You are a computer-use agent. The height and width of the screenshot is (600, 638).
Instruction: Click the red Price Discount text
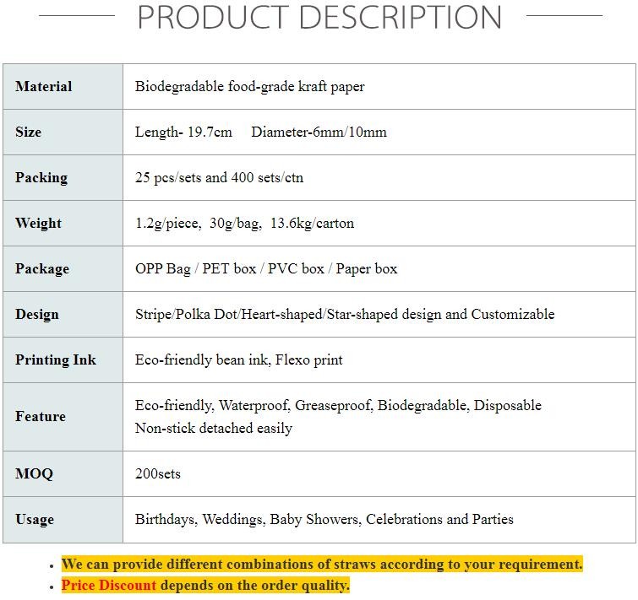109,585
